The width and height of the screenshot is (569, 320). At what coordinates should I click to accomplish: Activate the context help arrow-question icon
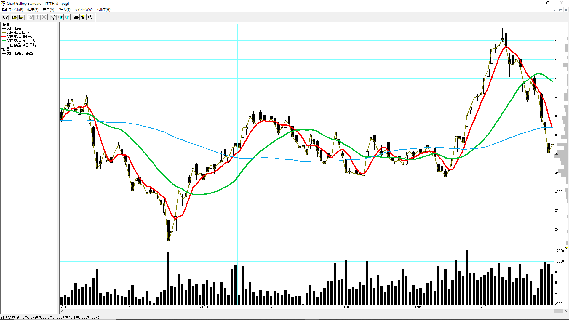pyautogui.click(x=90, y=17)
